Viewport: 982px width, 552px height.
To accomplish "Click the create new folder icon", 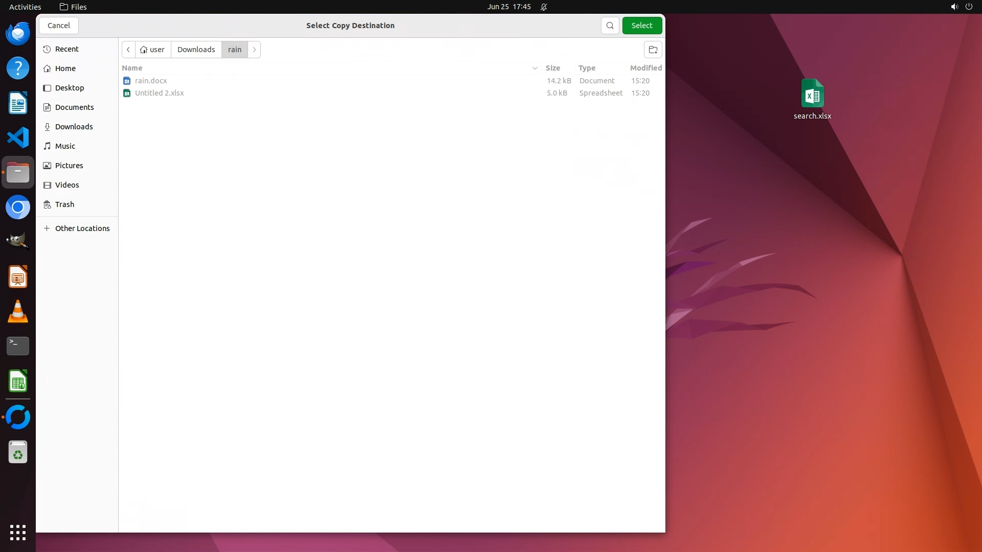I will [653, 50].
